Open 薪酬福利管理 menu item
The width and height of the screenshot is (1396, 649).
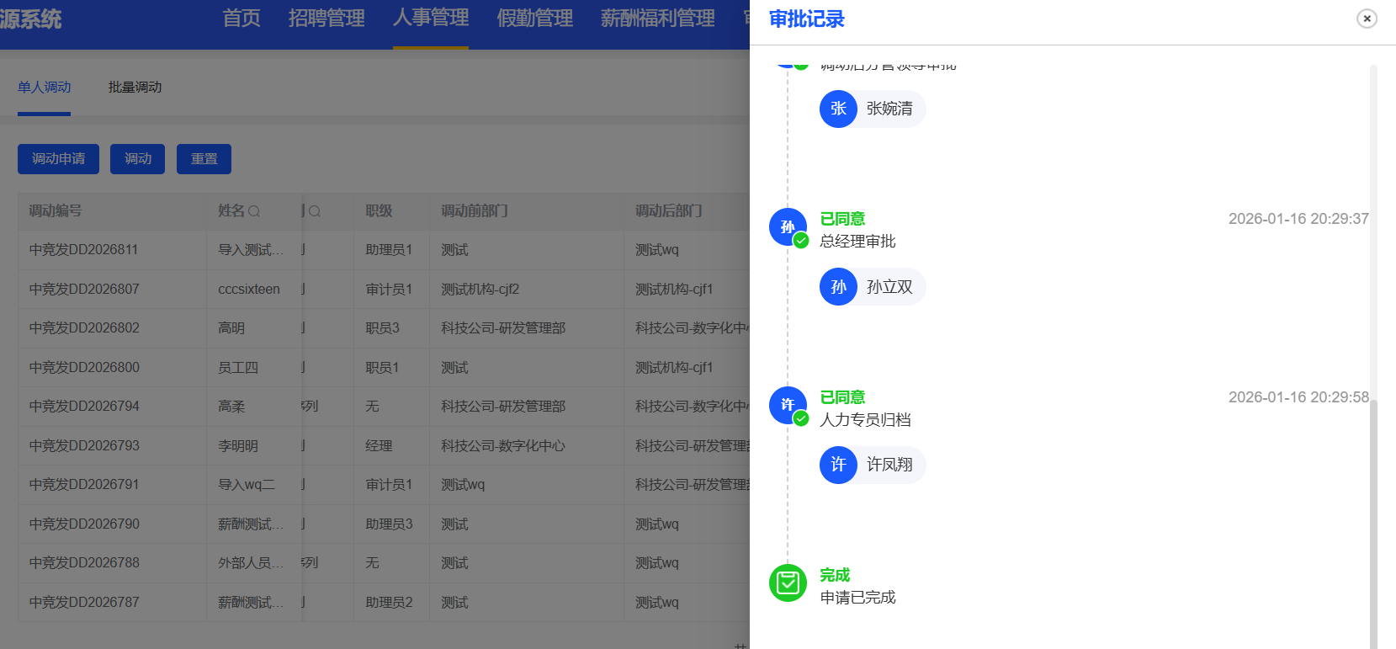657,19
